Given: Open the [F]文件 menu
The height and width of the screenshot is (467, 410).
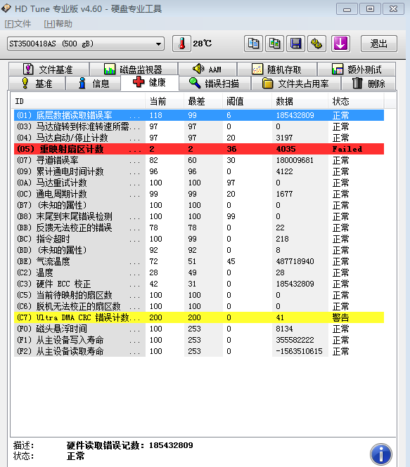Looking at the screenshot, I should point(18,24).
